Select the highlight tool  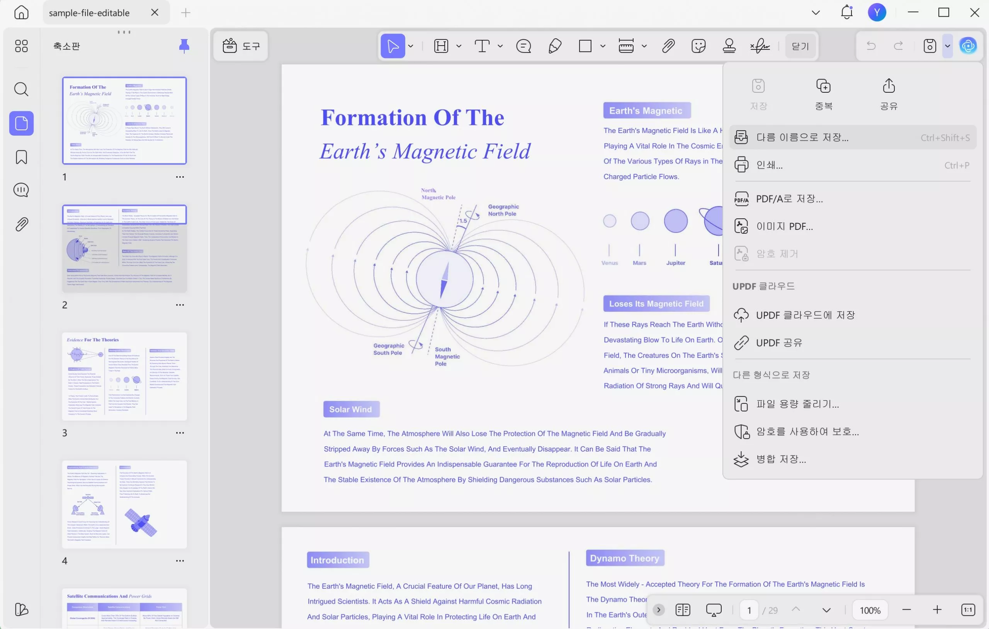441,46
